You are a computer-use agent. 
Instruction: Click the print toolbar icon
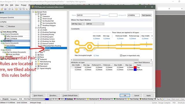tap(9, 9)
